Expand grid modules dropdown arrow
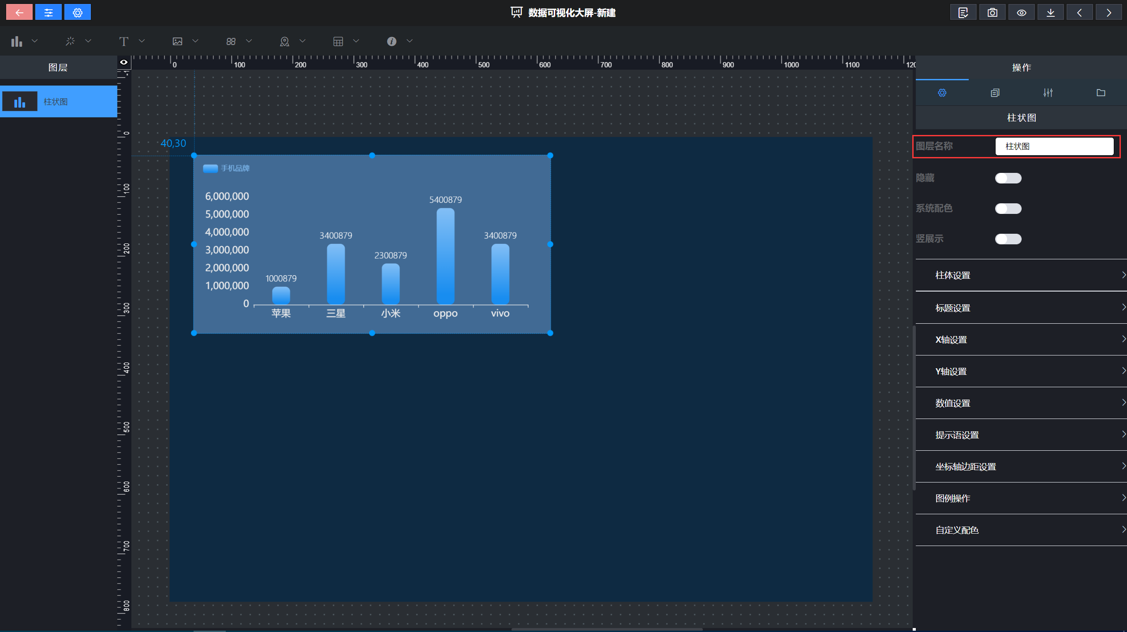The width and height of the screenshot is (1127, 632). point(249,41)
